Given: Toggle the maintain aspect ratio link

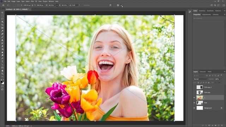Looking at the screenshot, I should 57,5.
